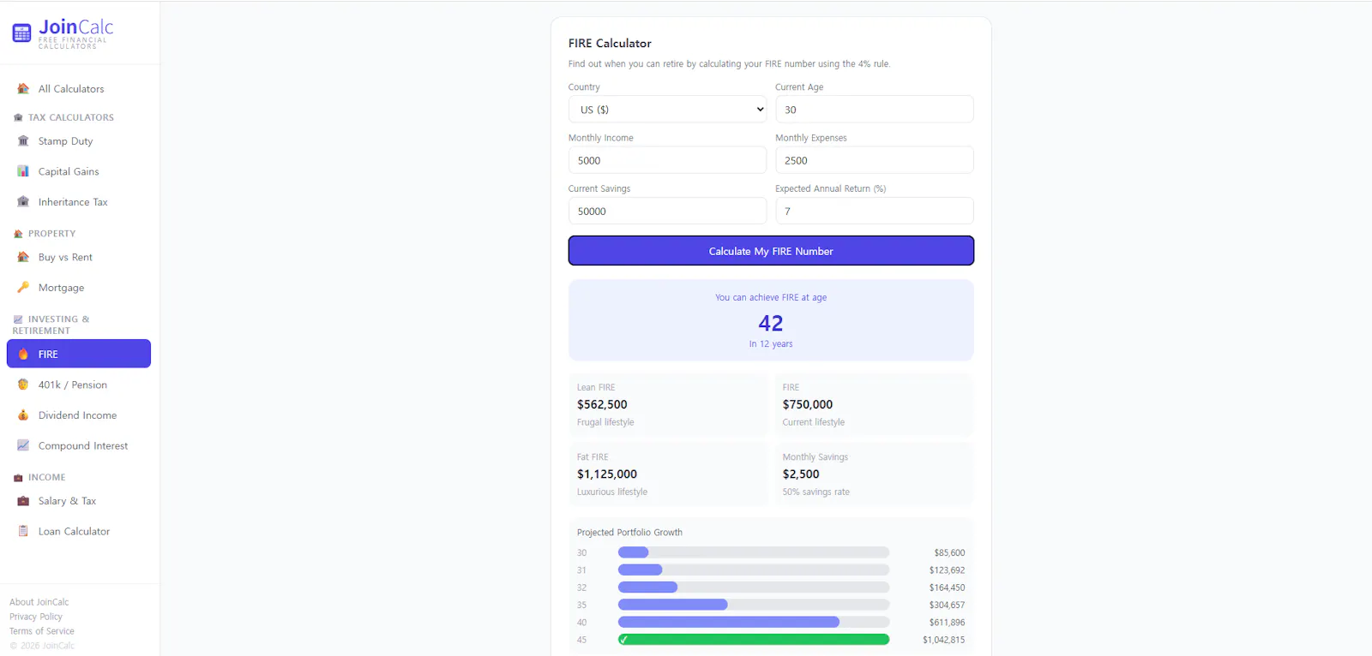Image resolution: width=1372 pixels, height=656 pixels.
Task: Click 'In 12 years' text
Action: point(771,344)
